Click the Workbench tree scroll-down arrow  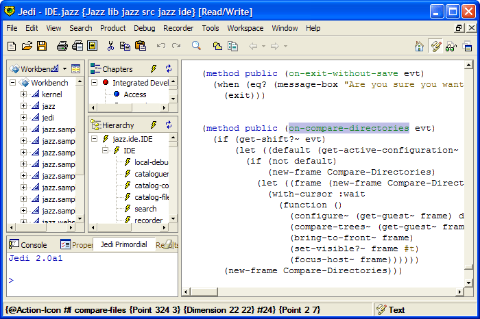coord(80,218)
